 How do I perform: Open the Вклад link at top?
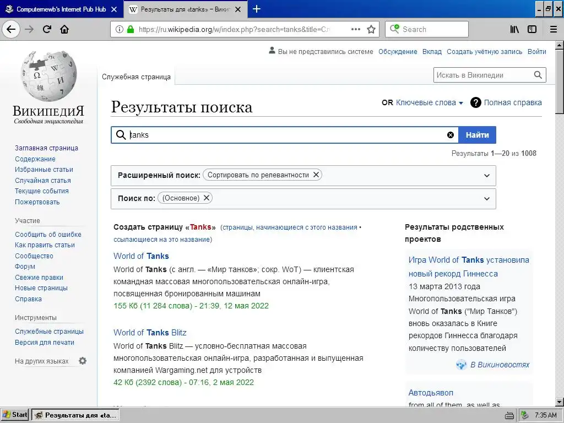pyautogui.click(x=432, y=51)
